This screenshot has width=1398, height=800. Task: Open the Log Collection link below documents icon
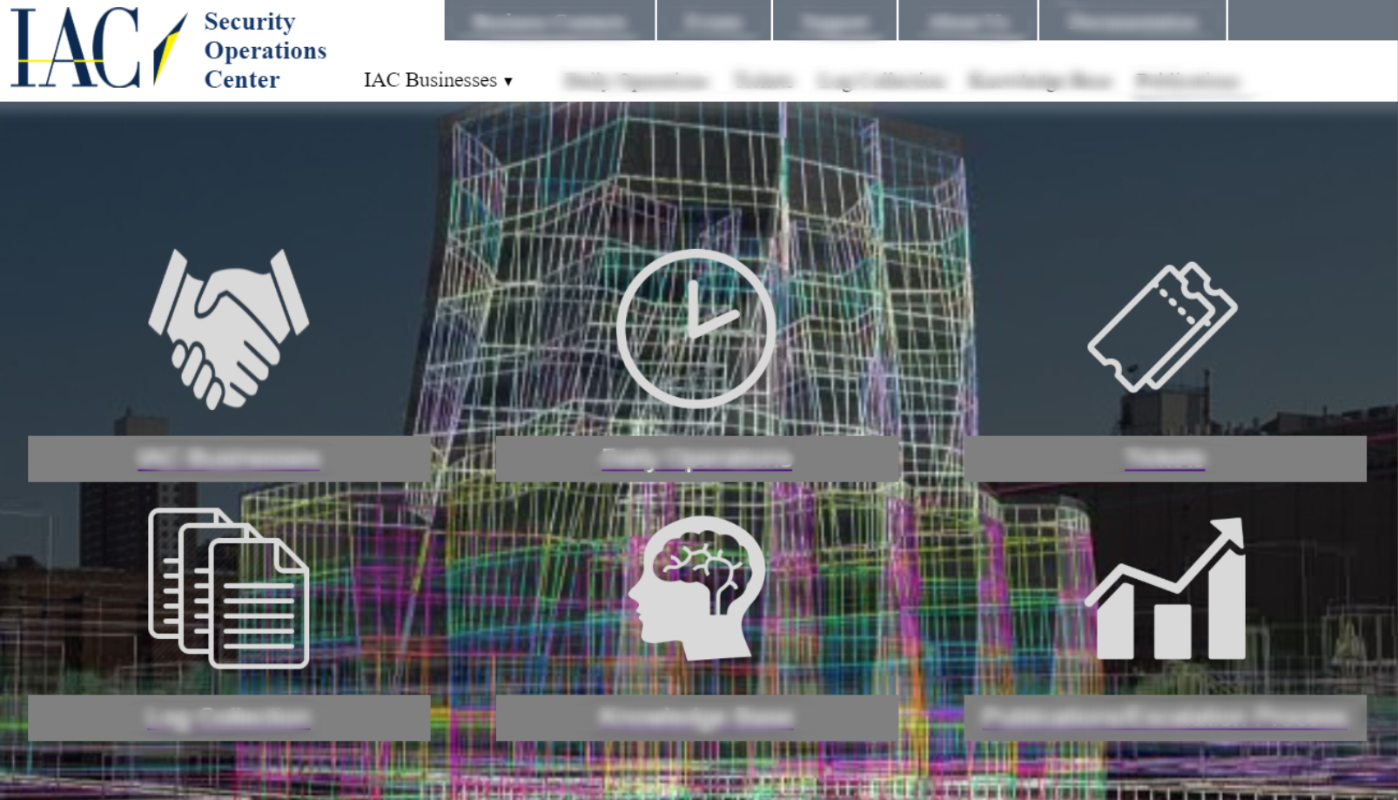[229, 718]
